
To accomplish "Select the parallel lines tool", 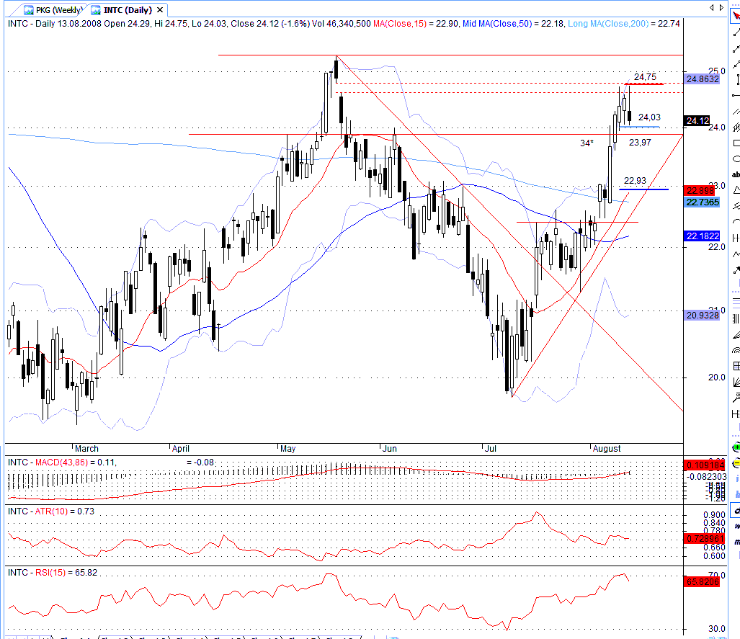I will 736,112.
